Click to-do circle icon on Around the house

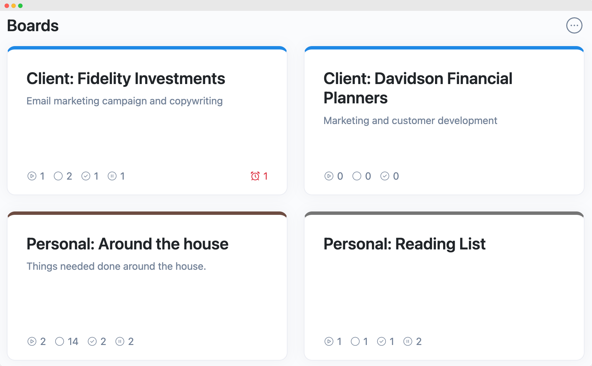tap(59, 342)
